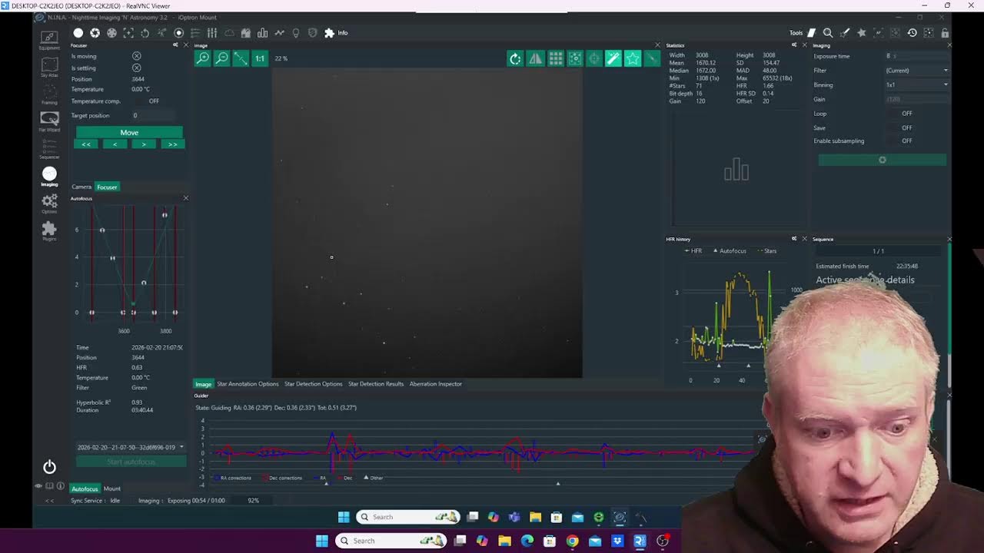Toggle RA corrections legend in Guider
984x553 pixels.
pos(233,478)
